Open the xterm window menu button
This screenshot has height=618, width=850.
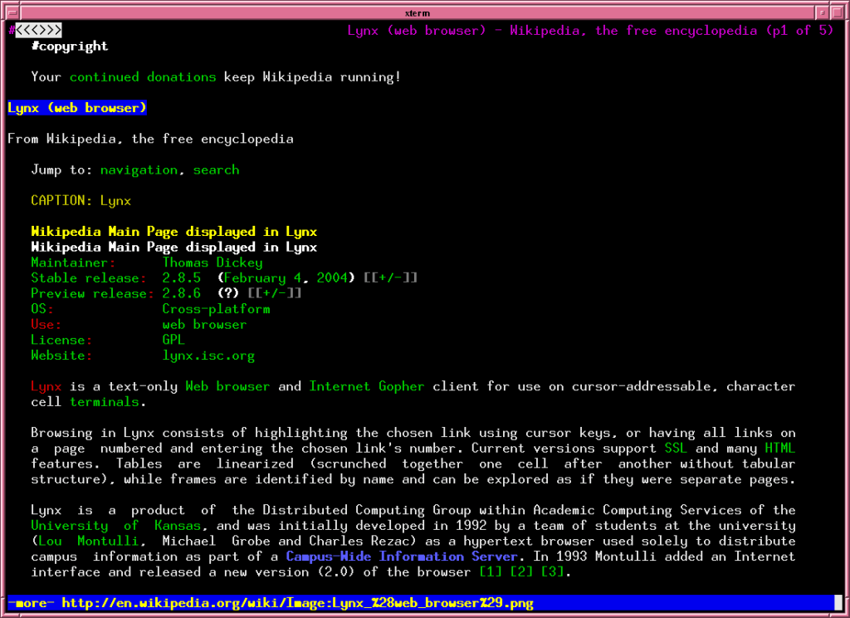(10, 12)
